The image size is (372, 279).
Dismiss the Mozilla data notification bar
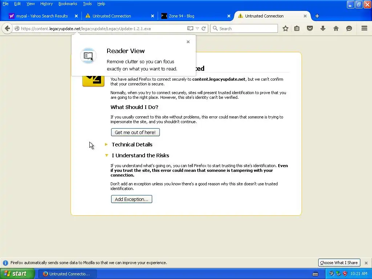click(x=366, y=263)
